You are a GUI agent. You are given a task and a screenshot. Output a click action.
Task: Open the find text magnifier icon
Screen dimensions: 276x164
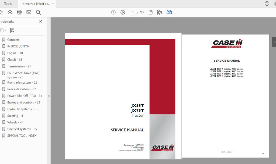[38, 12]
